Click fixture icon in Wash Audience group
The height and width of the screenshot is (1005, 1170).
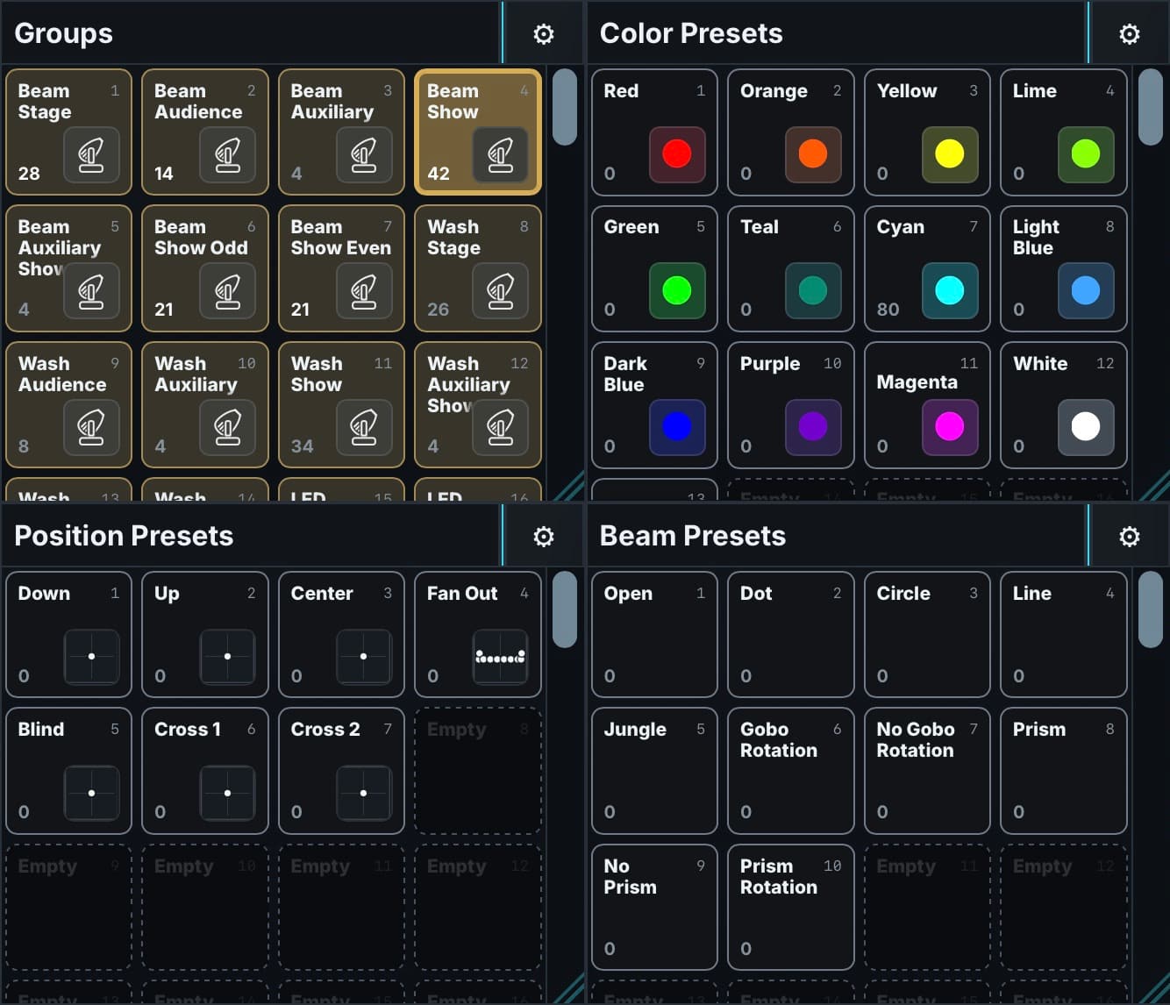[x=91, y=427]
